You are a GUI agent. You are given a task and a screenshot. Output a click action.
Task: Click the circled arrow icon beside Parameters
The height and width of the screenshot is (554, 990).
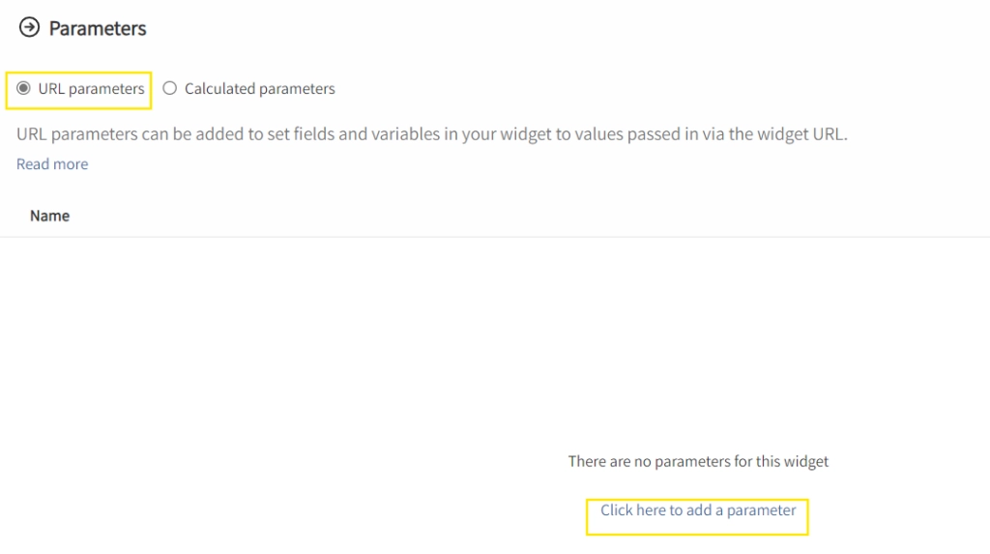tap(29, 27)
